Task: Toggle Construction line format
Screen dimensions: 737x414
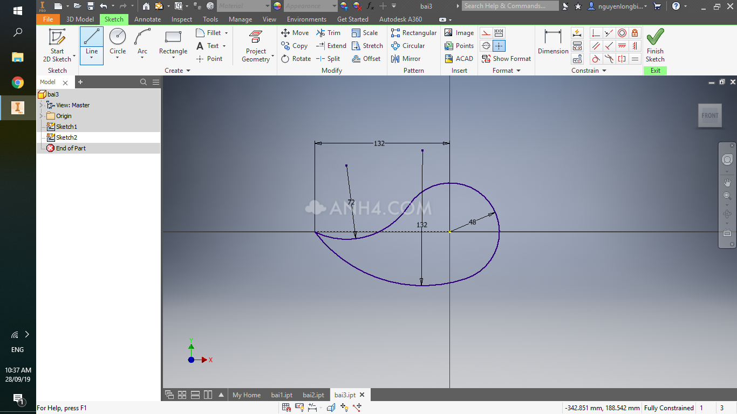Action: (x=486, y=33)
